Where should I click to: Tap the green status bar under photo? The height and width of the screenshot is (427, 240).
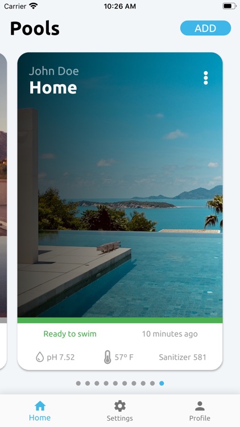tap(120, 320)
